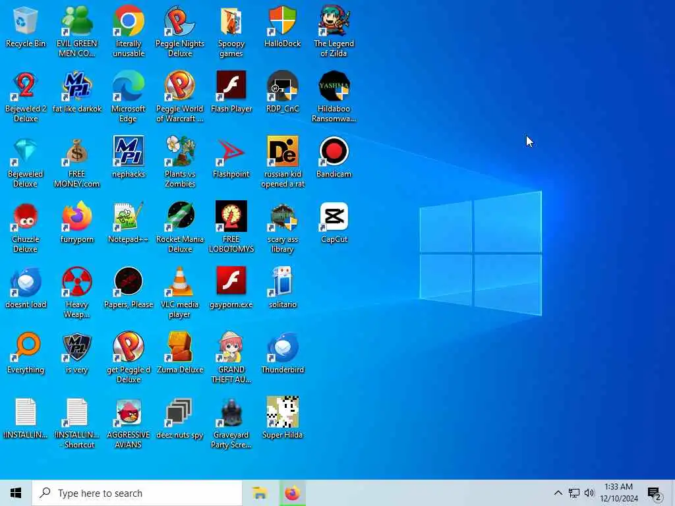
Task: Select the Papers, Please shortcut
Action: [129, 287]
